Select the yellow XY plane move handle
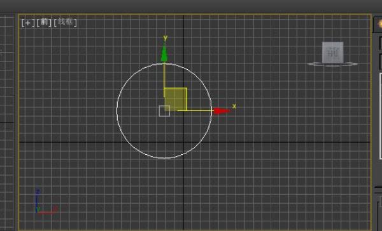The height and width of the screenshot is (231, 382). click(176, 100)
